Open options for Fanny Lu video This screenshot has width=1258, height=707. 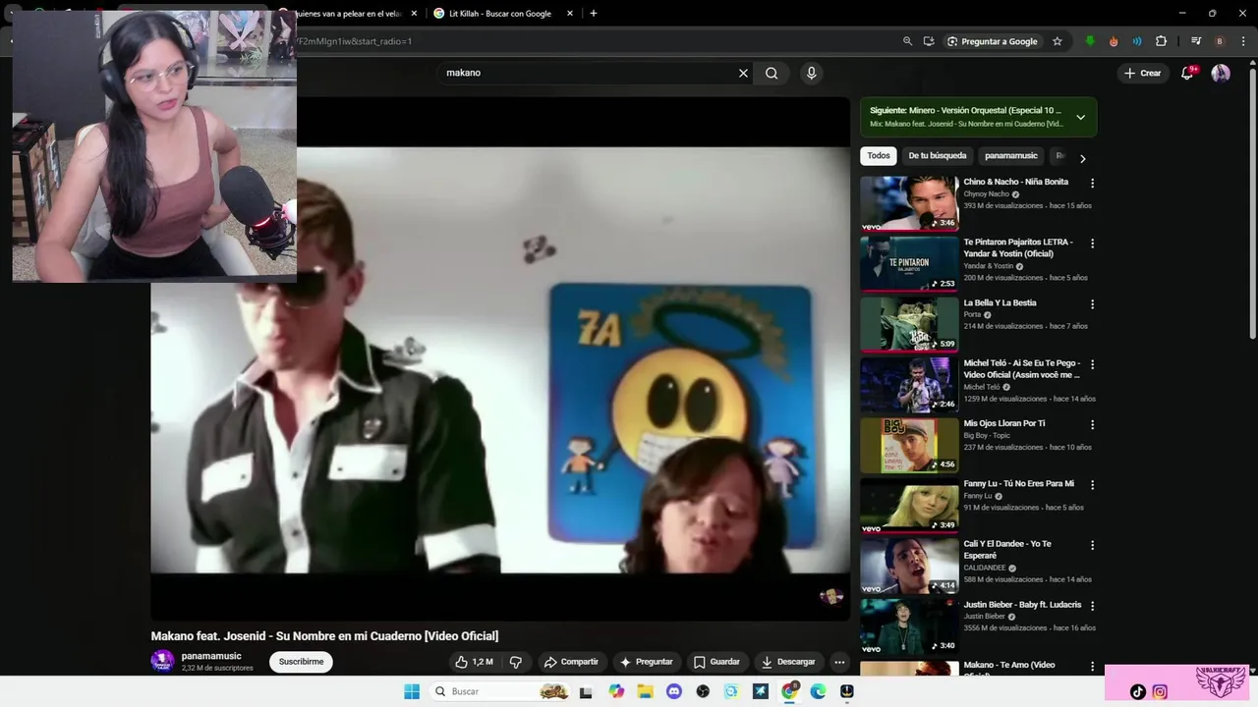(x=1092, y=485)
